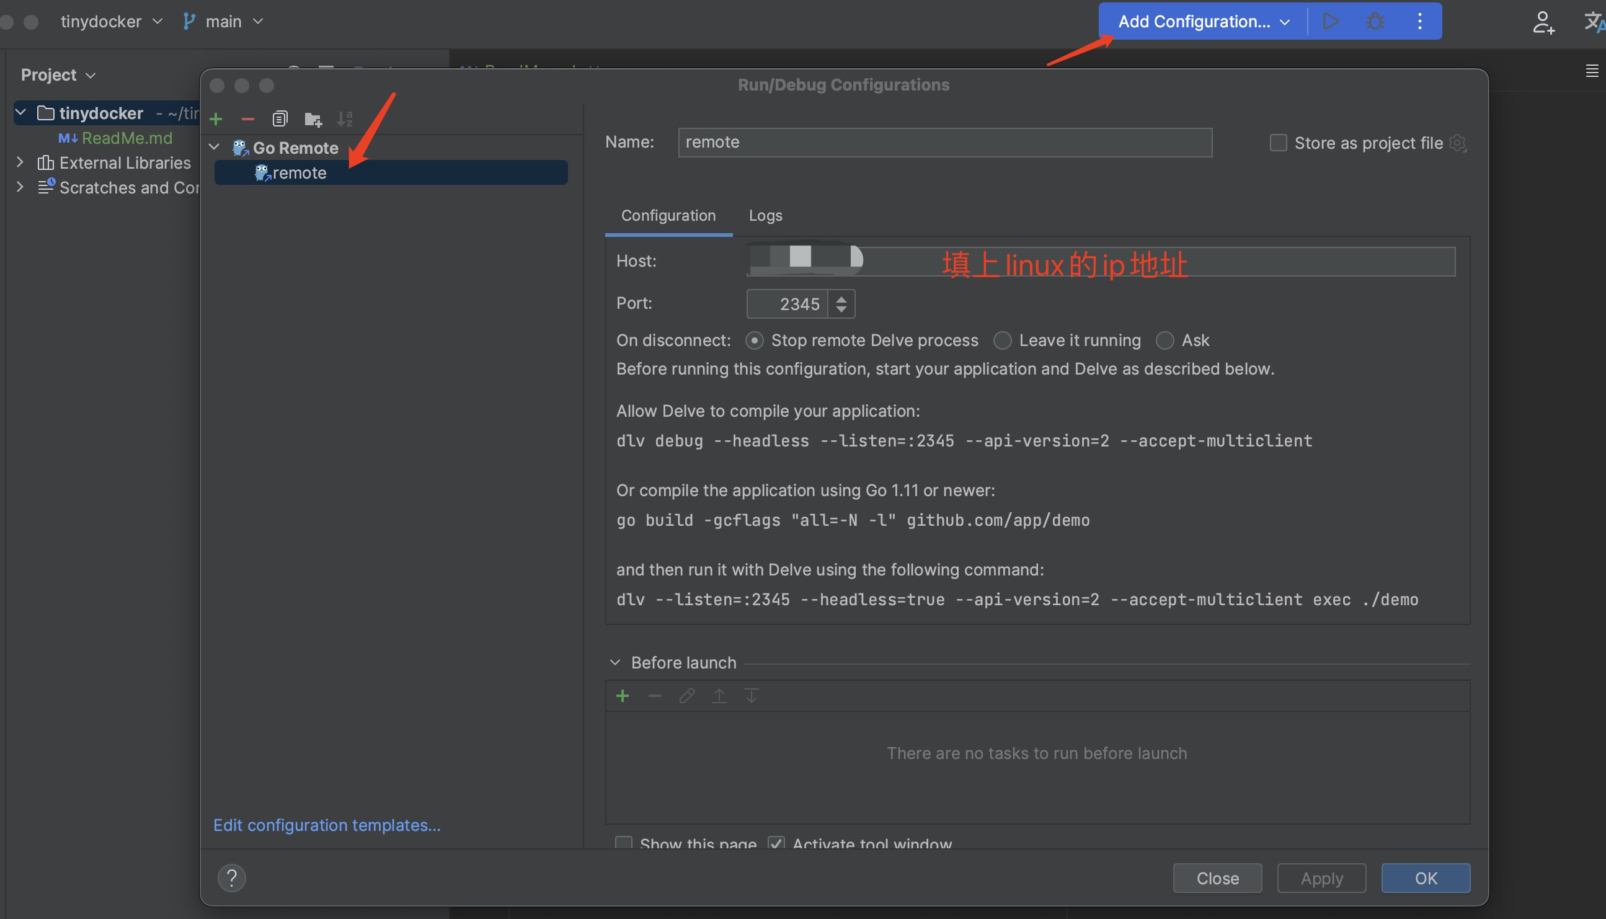Viewport: 1606px width, 919px height.
Task: Switch to the Logs tab
Action: coord(765,216)
